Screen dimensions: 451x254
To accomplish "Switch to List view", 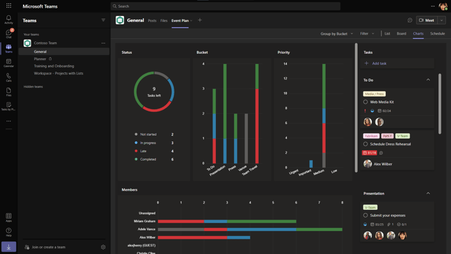I will pos(387,34).
